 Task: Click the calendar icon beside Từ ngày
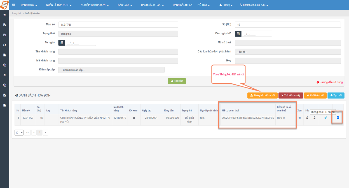(62, 43)
